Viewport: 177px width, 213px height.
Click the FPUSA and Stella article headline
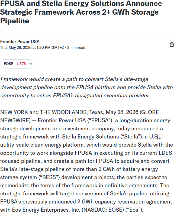pos(81,12)
